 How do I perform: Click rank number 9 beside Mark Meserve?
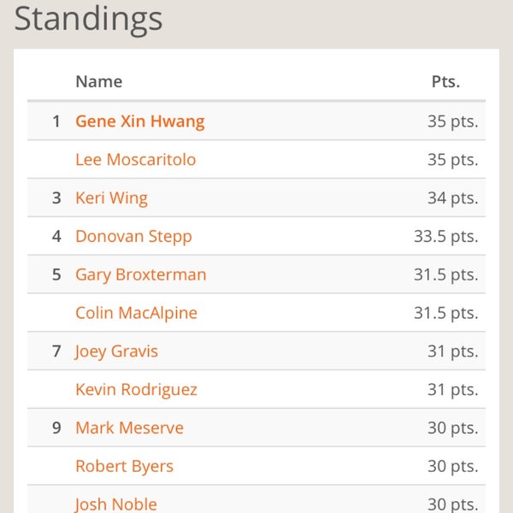coord(56,428)
